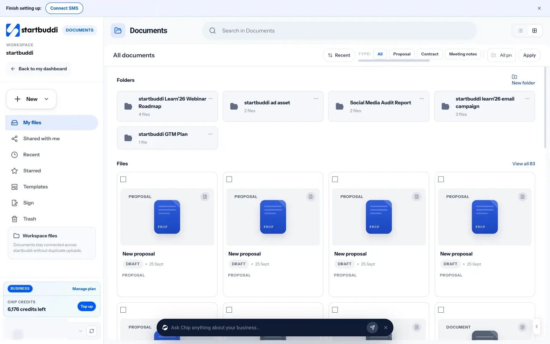The width and height of the screenshot is (550, 344).
Task: Open the Recent sort dropdown
Action: [339, 55]
